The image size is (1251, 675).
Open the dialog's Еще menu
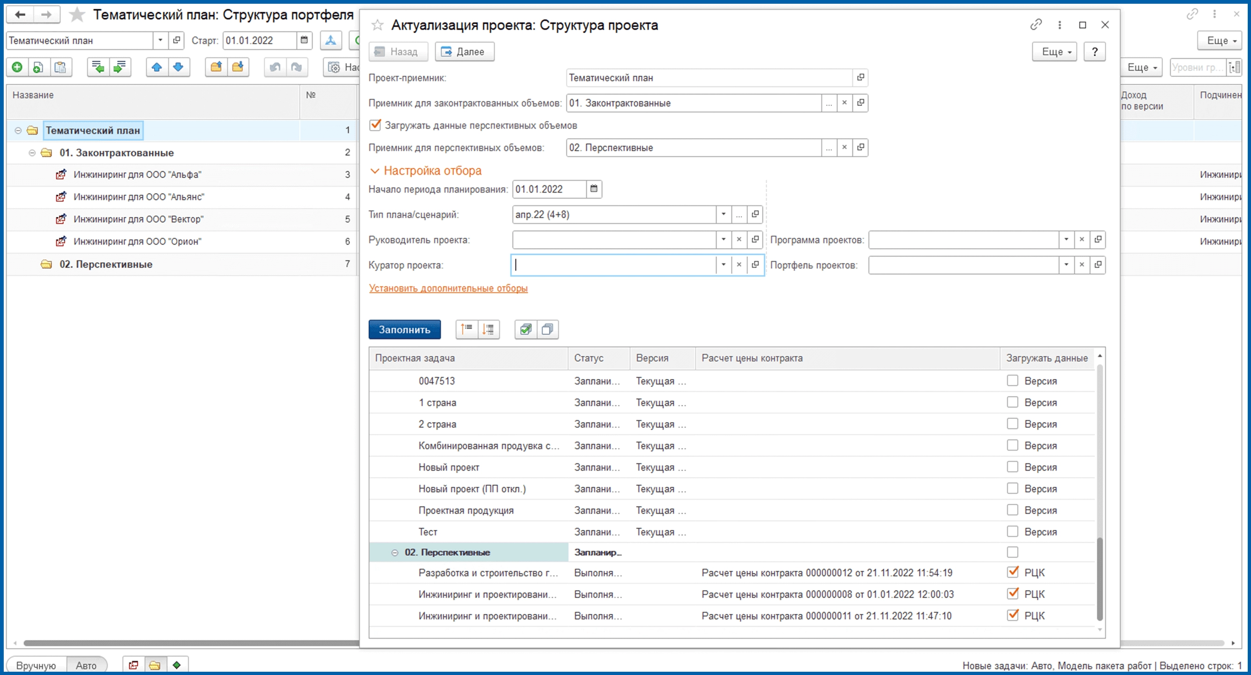[1054, 52]
